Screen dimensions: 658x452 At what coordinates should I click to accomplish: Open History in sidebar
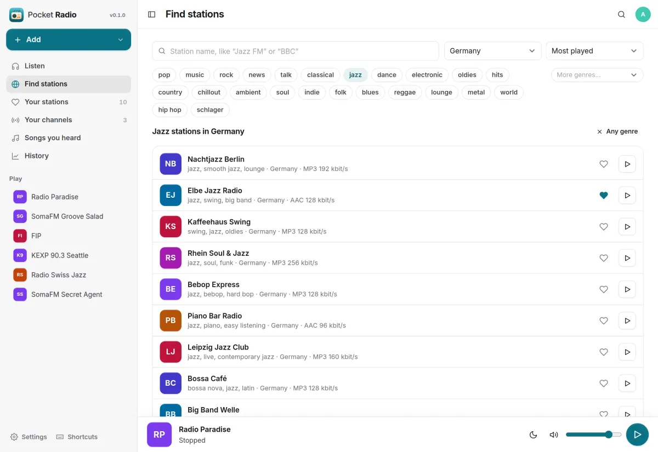click(69, 156)
